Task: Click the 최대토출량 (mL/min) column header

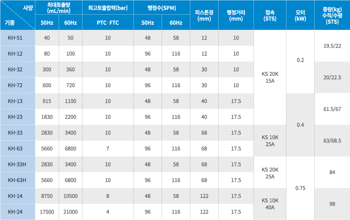Action: coord(58,7)
